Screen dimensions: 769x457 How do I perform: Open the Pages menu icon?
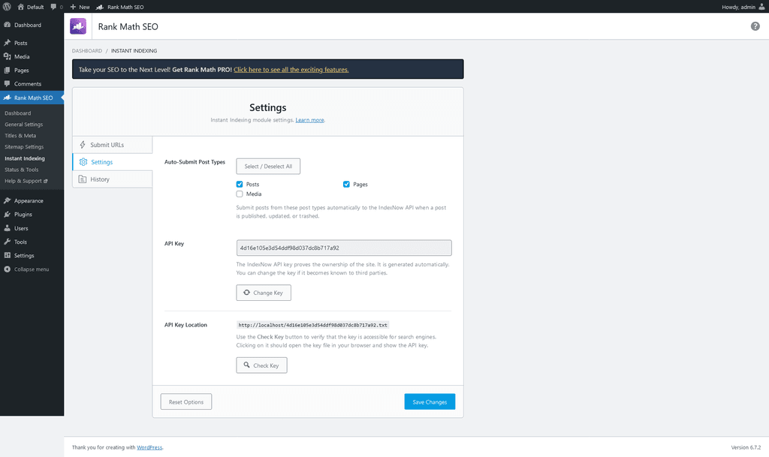(x=8, y=70)
